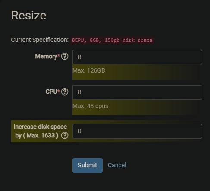Image resolution: width=210 pixels, height=191 pixels.
Task: Click the Resize dialog heading
Action: tap(29, 15)
